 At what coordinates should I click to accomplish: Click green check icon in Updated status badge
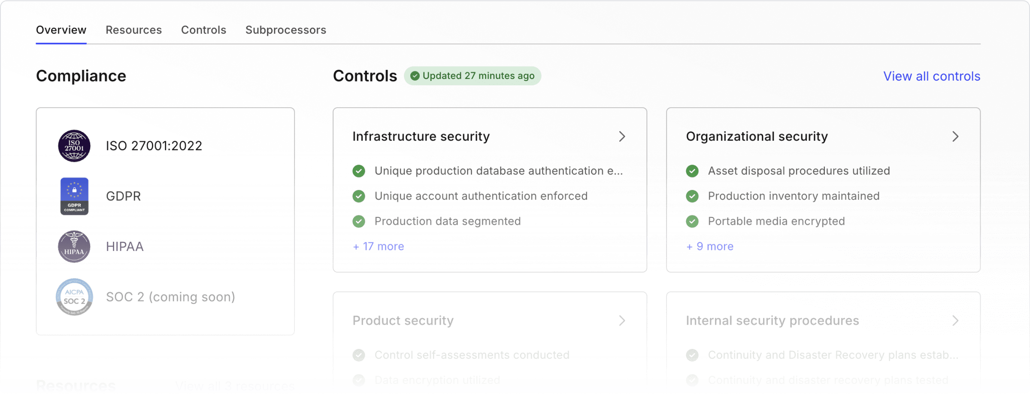(415, 76)
